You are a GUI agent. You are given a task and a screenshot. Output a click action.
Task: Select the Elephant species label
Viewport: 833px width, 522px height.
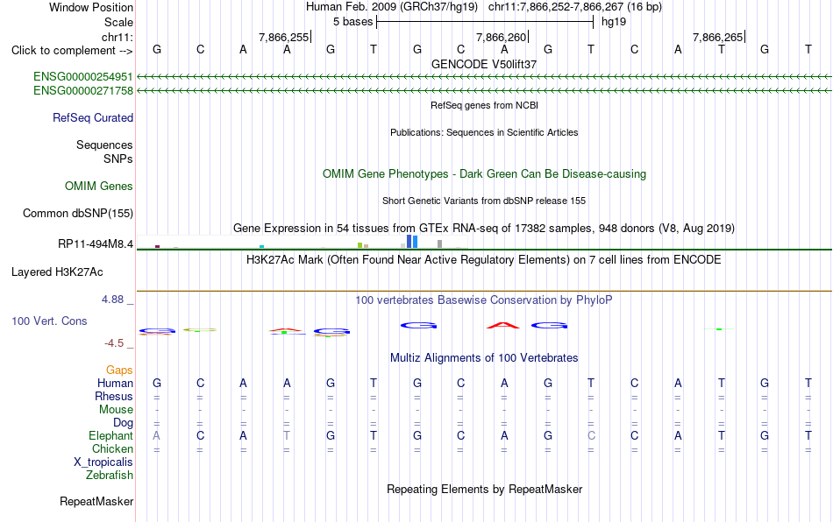point(110,435)
